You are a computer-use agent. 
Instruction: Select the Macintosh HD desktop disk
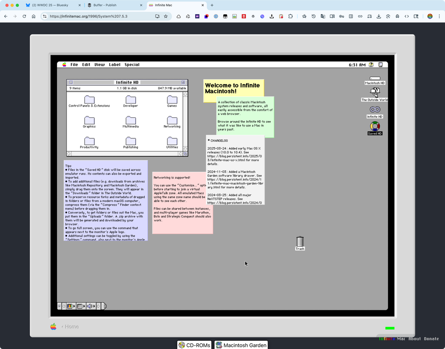[x=375, y=81]
